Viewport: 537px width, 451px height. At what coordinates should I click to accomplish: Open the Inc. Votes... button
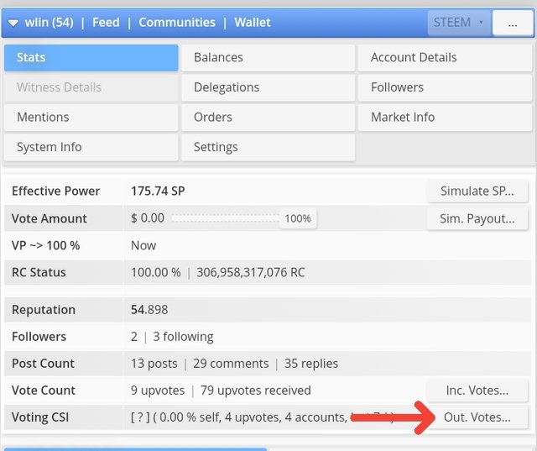click(x=477, y=391)
